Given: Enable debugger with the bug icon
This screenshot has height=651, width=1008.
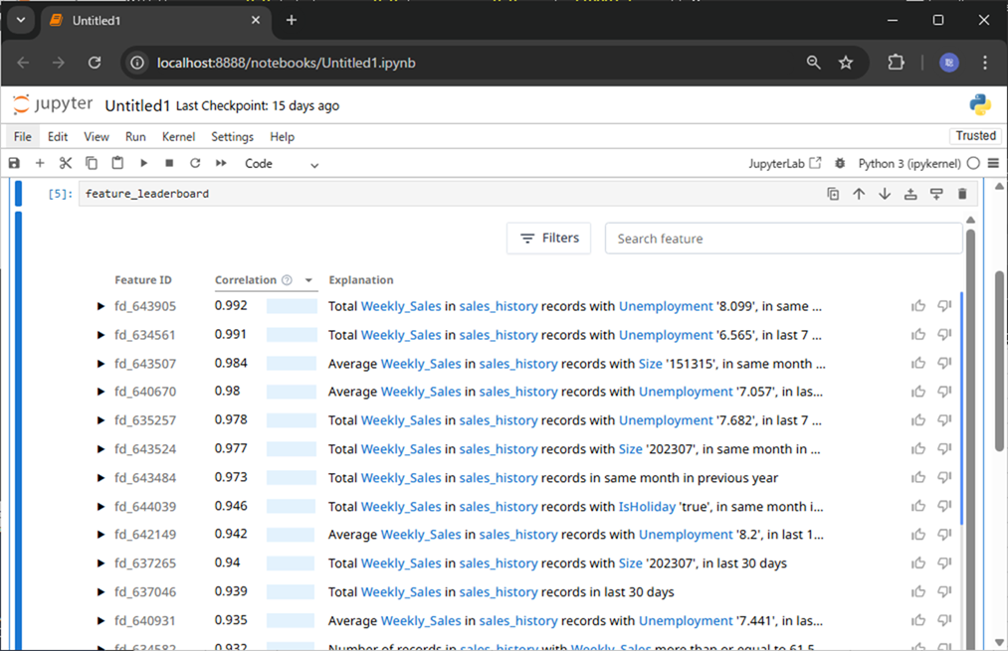Looking at the screenshot, I should pos(840,163).
